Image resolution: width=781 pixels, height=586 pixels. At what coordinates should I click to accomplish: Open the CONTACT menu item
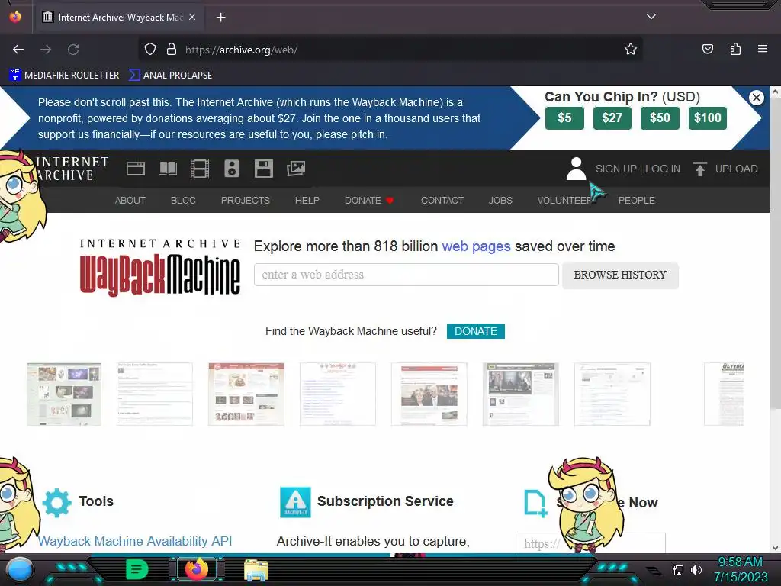[x=442, y=201]
